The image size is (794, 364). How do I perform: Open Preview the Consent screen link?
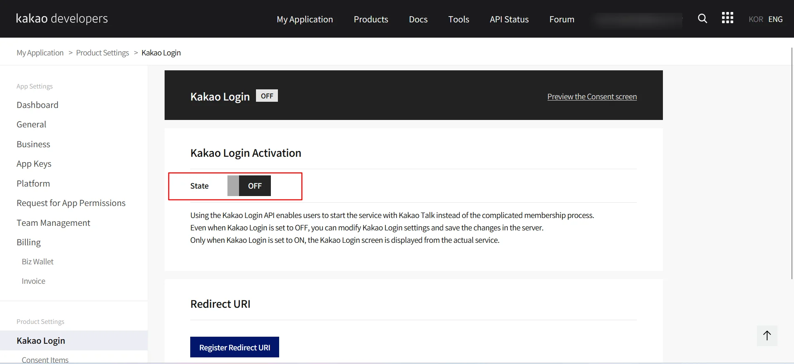point(592,96)
